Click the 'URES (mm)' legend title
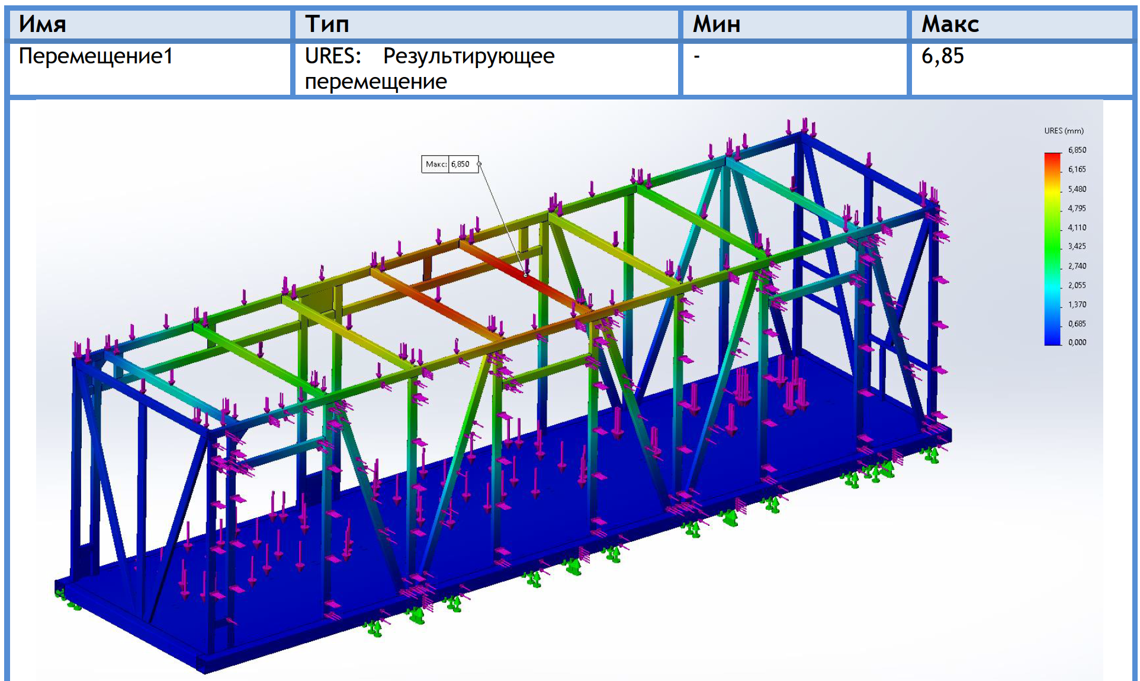Screen dimensions: 1140x681 click(x=1064, y=131)
